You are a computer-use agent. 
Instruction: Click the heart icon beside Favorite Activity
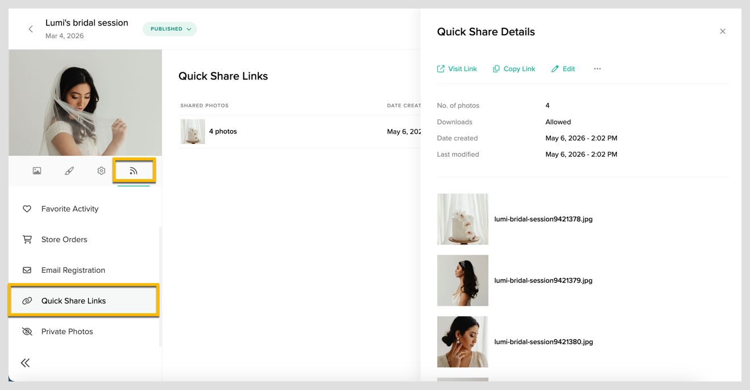[x=27, y=209]
